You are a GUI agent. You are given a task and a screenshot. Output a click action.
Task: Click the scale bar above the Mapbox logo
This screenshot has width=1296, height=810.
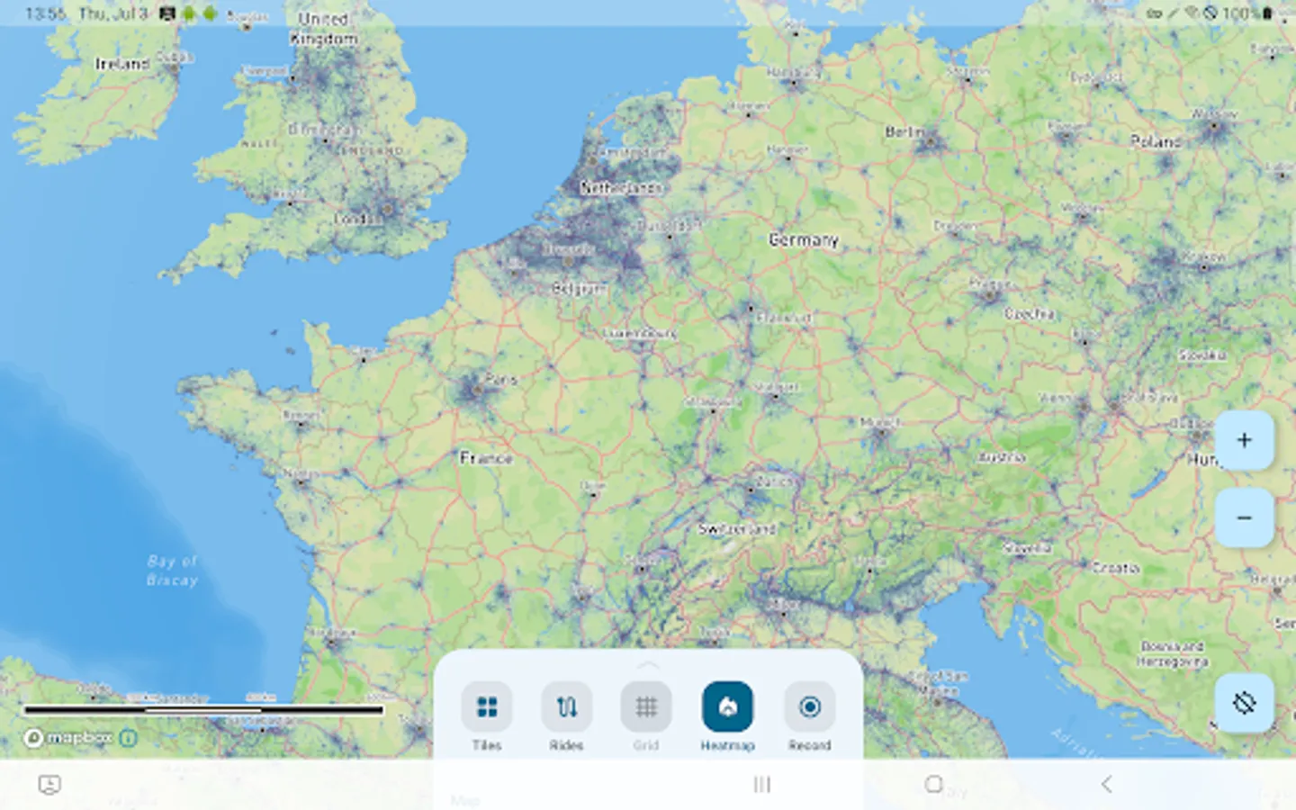202,711
